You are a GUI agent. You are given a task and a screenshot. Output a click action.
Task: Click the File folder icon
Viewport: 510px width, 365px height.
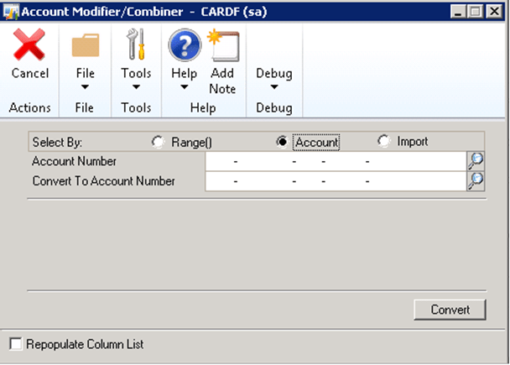coord(86,44)
